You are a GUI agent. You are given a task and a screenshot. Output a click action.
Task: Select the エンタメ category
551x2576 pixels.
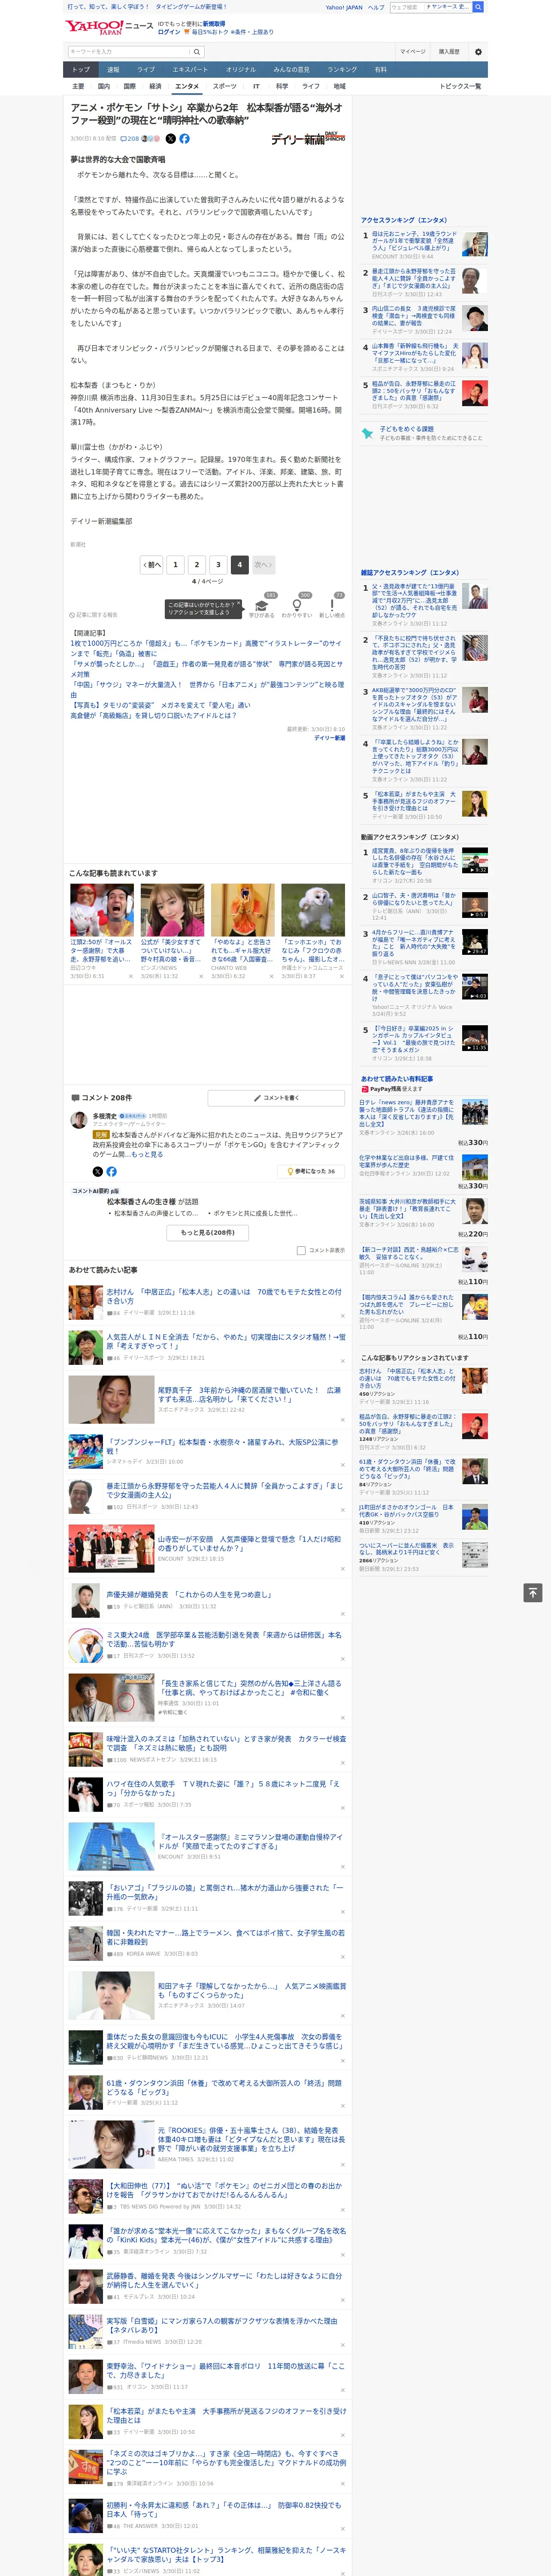pyautogui.click(x=187, y=87)
